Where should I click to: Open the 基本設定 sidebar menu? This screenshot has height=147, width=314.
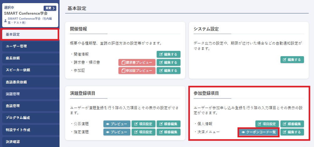point(29,34)
